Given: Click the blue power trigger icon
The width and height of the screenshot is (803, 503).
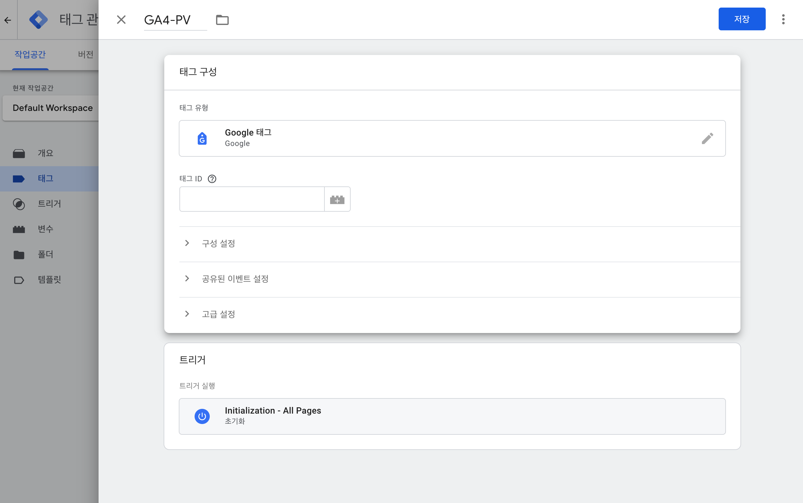Looking at the screenshot, I should [x=202, y=416].
